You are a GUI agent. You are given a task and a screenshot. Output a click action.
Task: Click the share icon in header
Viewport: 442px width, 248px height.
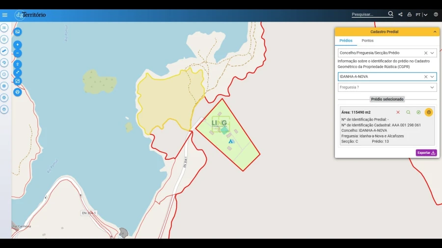click(x=400, y=15)
